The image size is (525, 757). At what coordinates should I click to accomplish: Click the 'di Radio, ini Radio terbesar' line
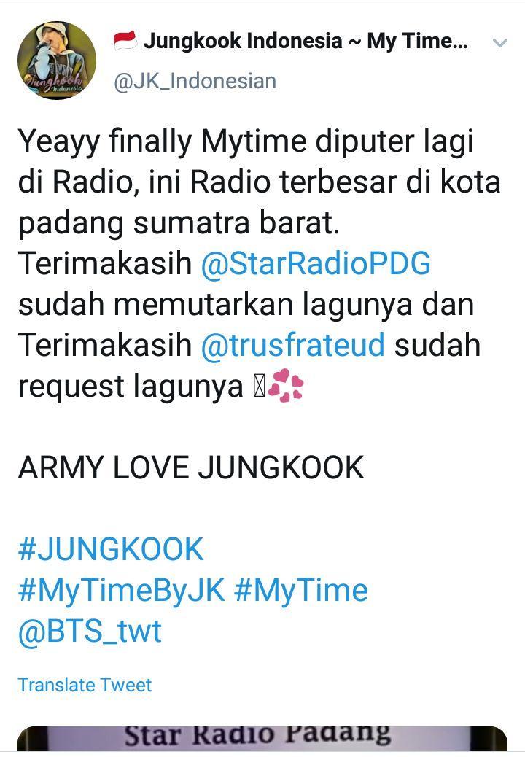(260, 182)
